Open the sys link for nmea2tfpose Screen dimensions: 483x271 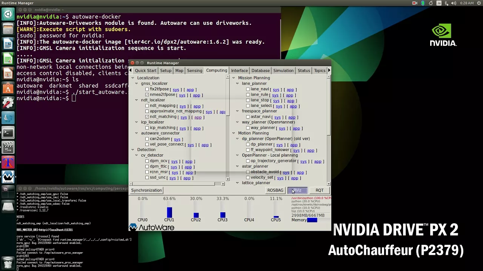click(x=182, y=95)
